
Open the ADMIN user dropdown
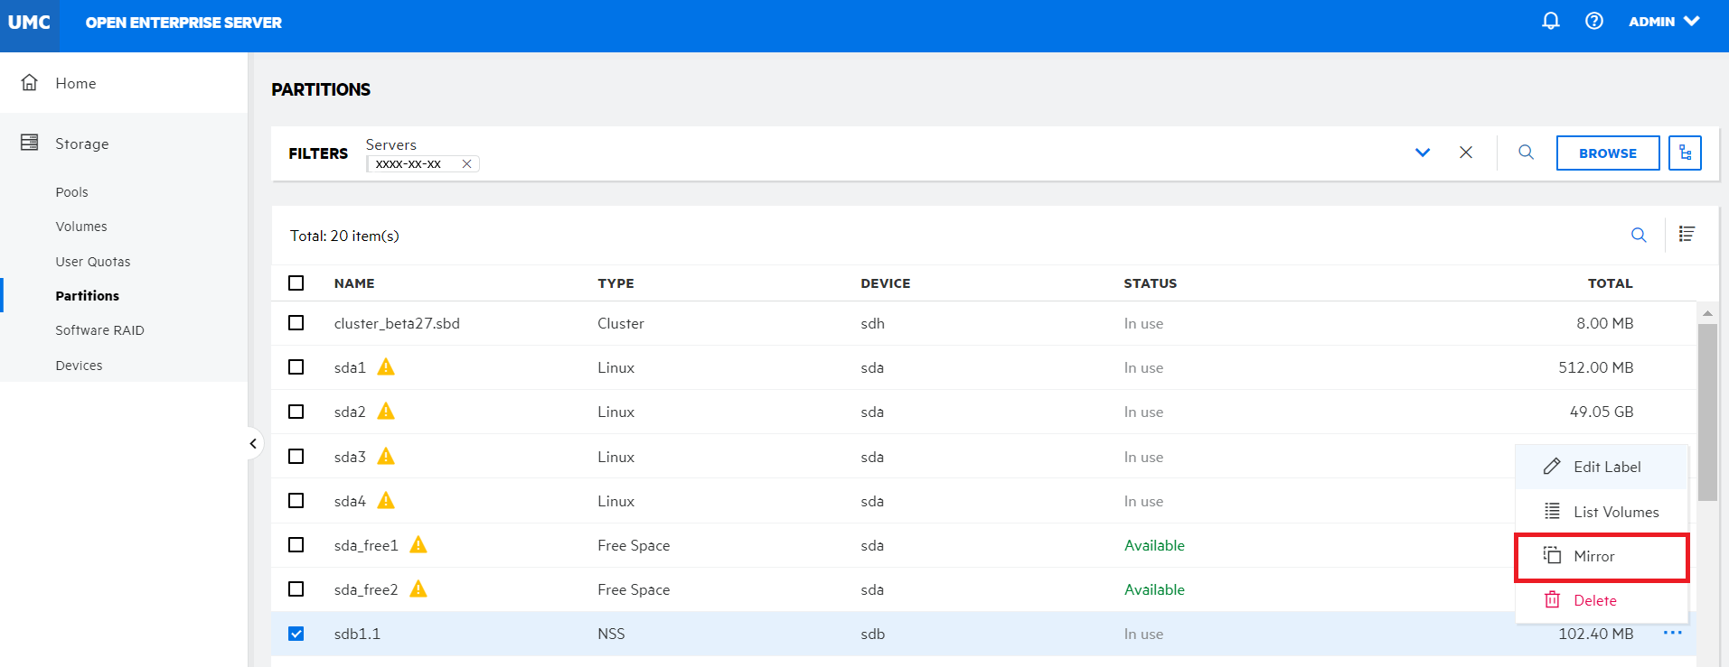[1663, 22]
